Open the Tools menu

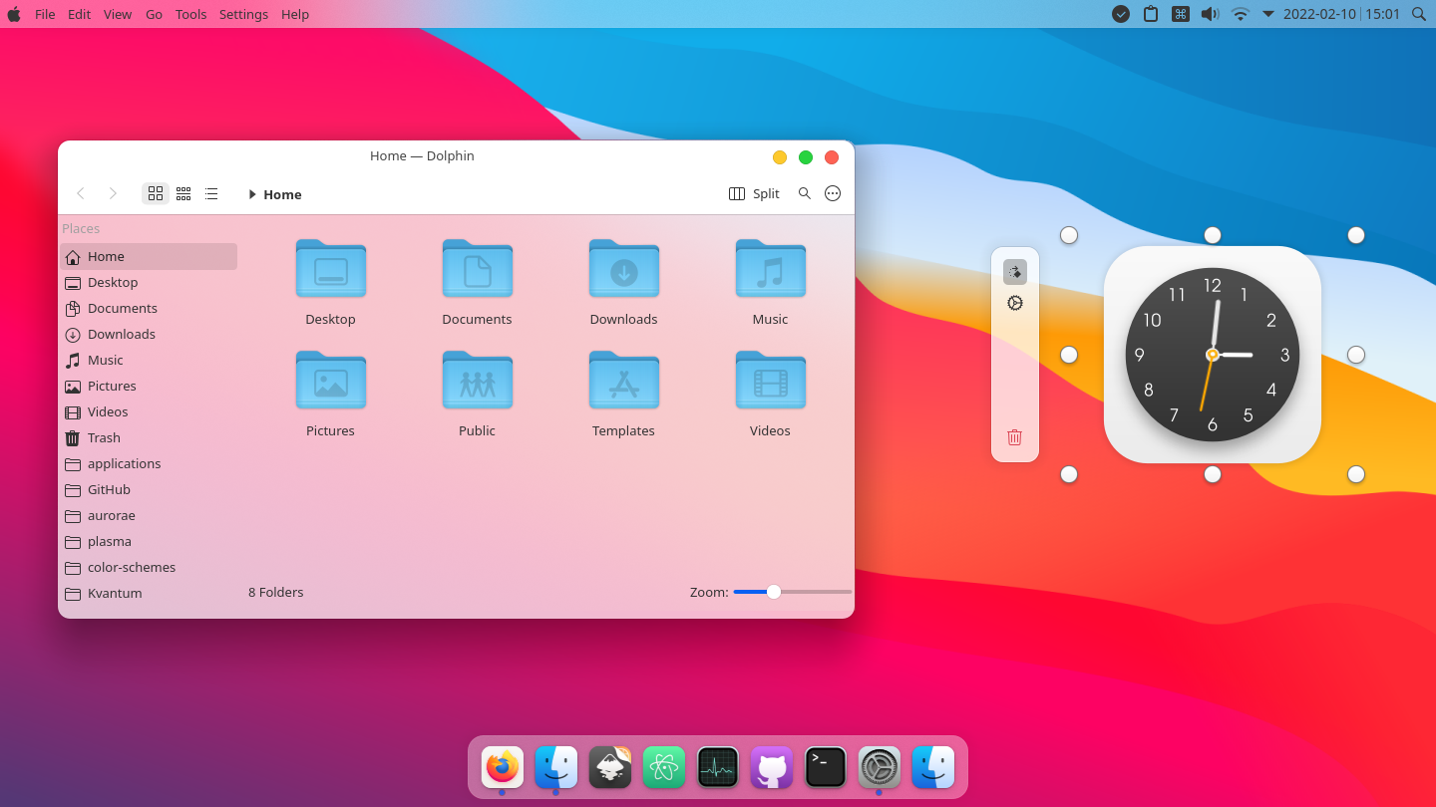pos(190,14)
